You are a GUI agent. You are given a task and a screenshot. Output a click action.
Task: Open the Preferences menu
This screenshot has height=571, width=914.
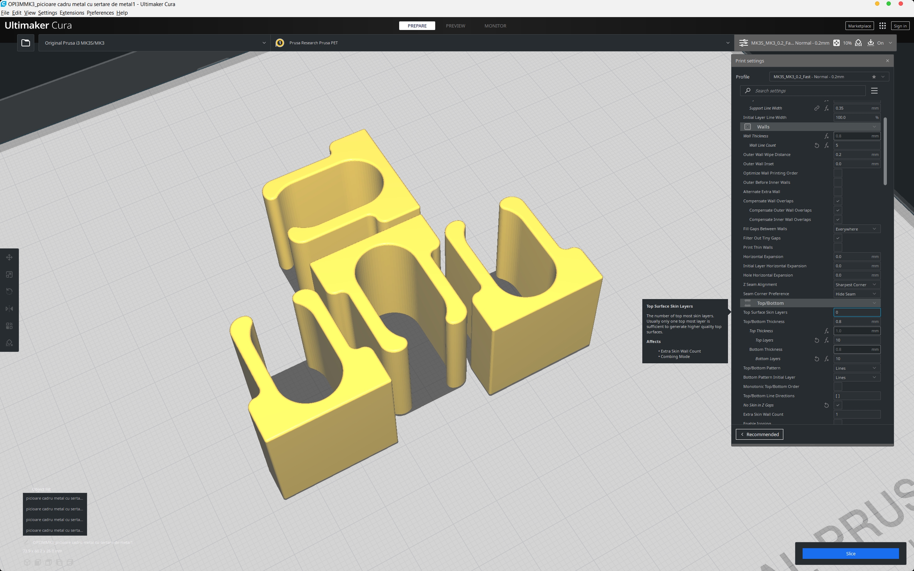point(100,13)
